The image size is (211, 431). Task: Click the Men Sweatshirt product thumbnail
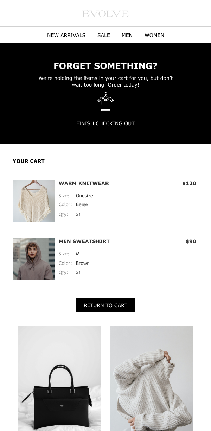pyautogui.click(x=34, y=259)
